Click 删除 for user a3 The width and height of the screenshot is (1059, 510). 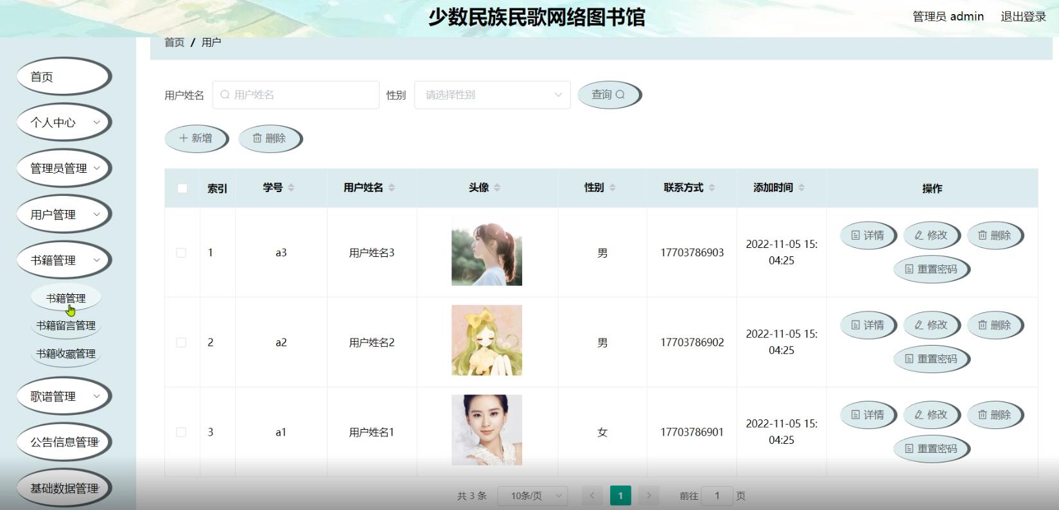(995, 236)
